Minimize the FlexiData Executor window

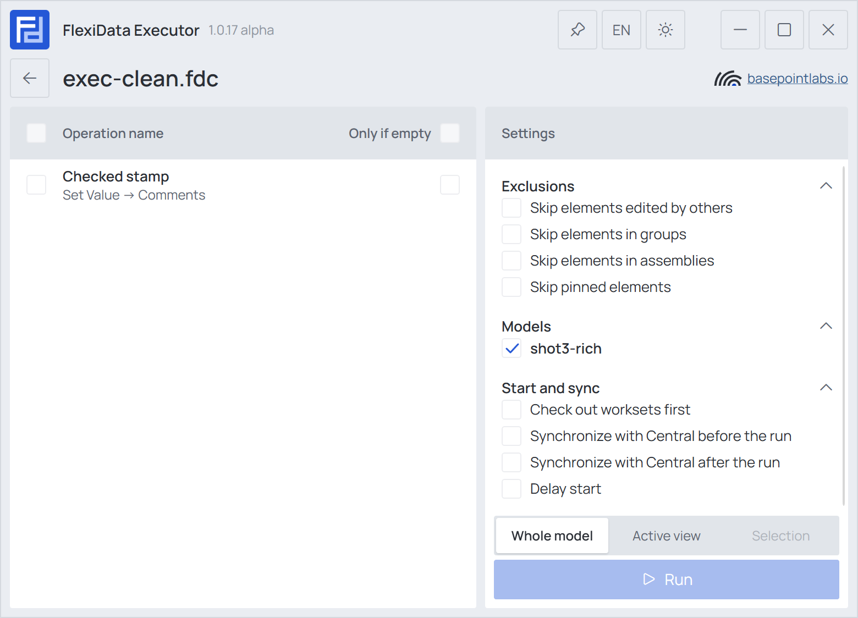[x=740, y=30]
